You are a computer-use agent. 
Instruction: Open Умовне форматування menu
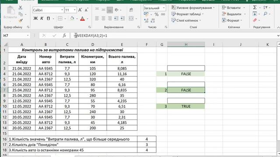coord(193,8)
